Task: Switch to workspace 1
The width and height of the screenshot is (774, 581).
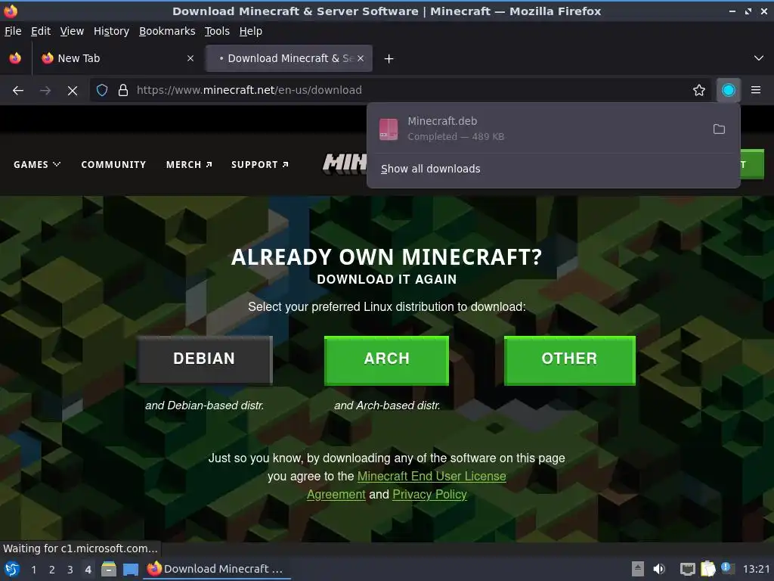Action: click(x=33, y=570)
